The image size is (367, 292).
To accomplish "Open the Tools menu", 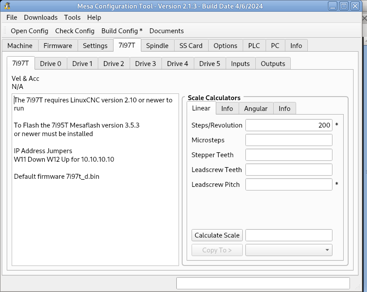I will click(72, 18).
